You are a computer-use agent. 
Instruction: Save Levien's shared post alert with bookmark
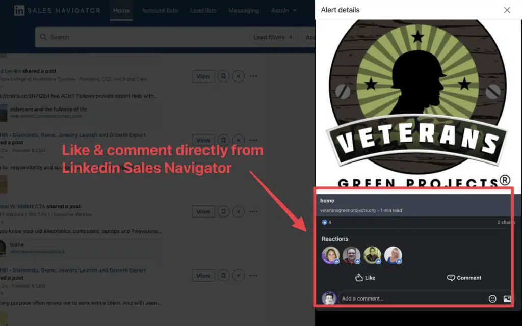click(x=223, y=76)
